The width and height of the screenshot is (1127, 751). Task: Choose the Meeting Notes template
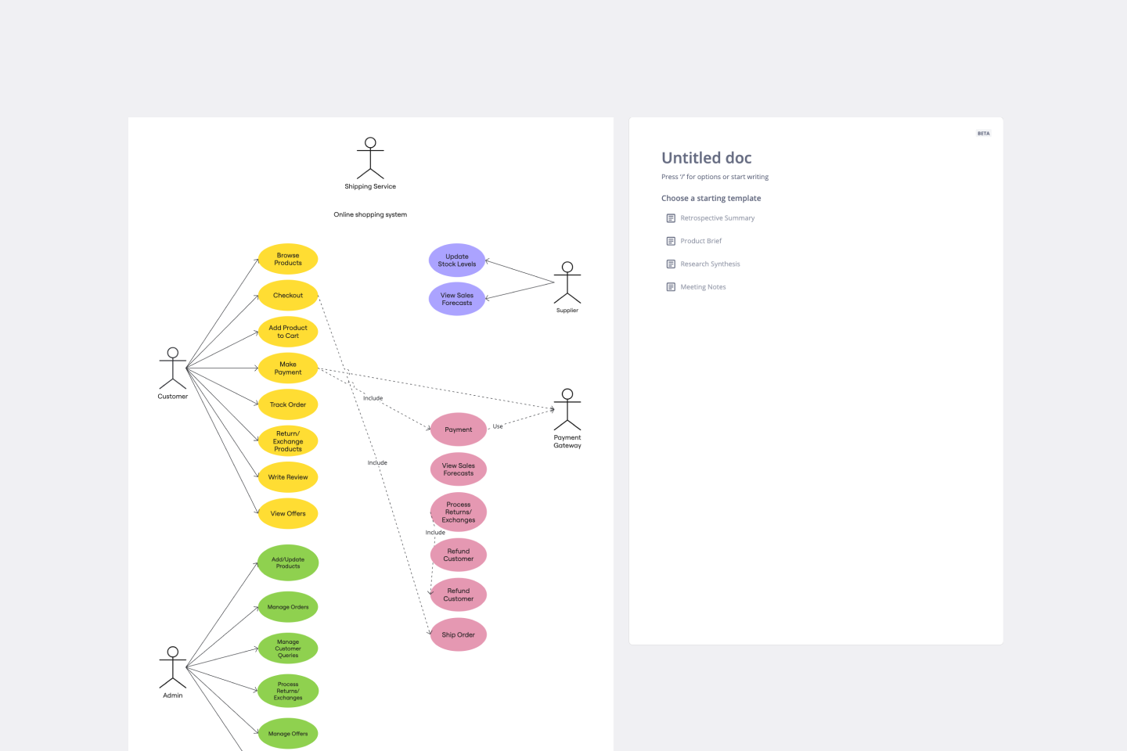pyautogui.click(x=703, y=287)
